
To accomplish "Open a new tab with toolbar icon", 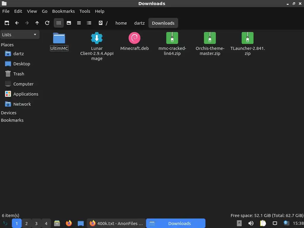I will click(x=7, y=23).
